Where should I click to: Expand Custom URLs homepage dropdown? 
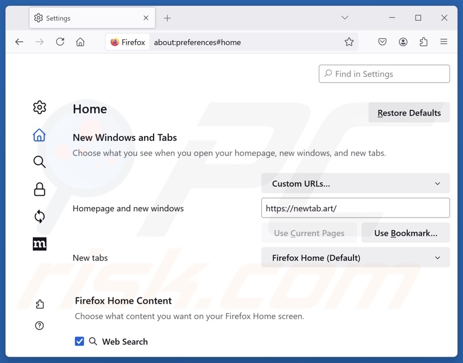pos(355,184)
